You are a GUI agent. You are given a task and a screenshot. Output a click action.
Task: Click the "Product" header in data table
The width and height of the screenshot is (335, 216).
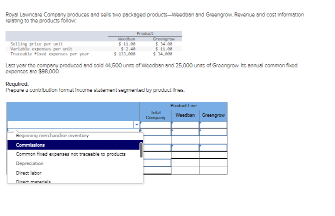click(145, 33)
